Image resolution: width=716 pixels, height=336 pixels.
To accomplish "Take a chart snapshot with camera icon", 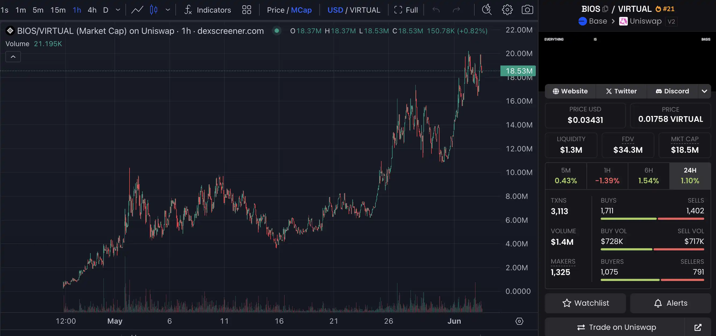I will tap(527, 10).
